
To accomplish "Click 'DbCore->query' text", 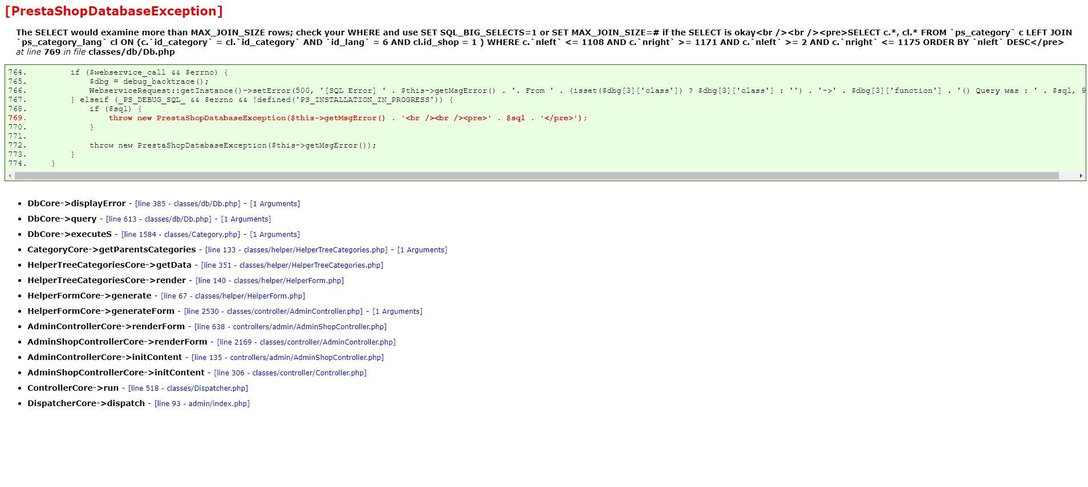I will point(62,219).
